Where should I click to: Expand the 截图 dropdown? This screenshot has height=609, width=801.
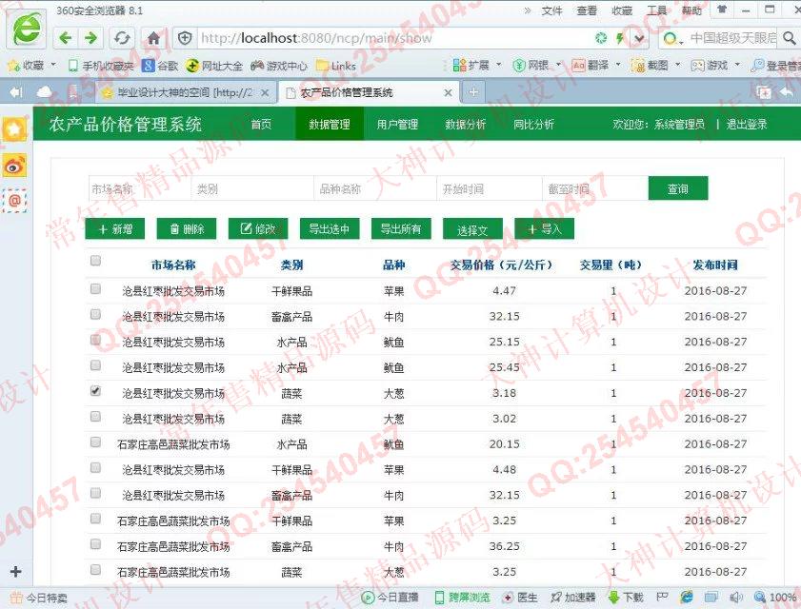click(678, 65)
